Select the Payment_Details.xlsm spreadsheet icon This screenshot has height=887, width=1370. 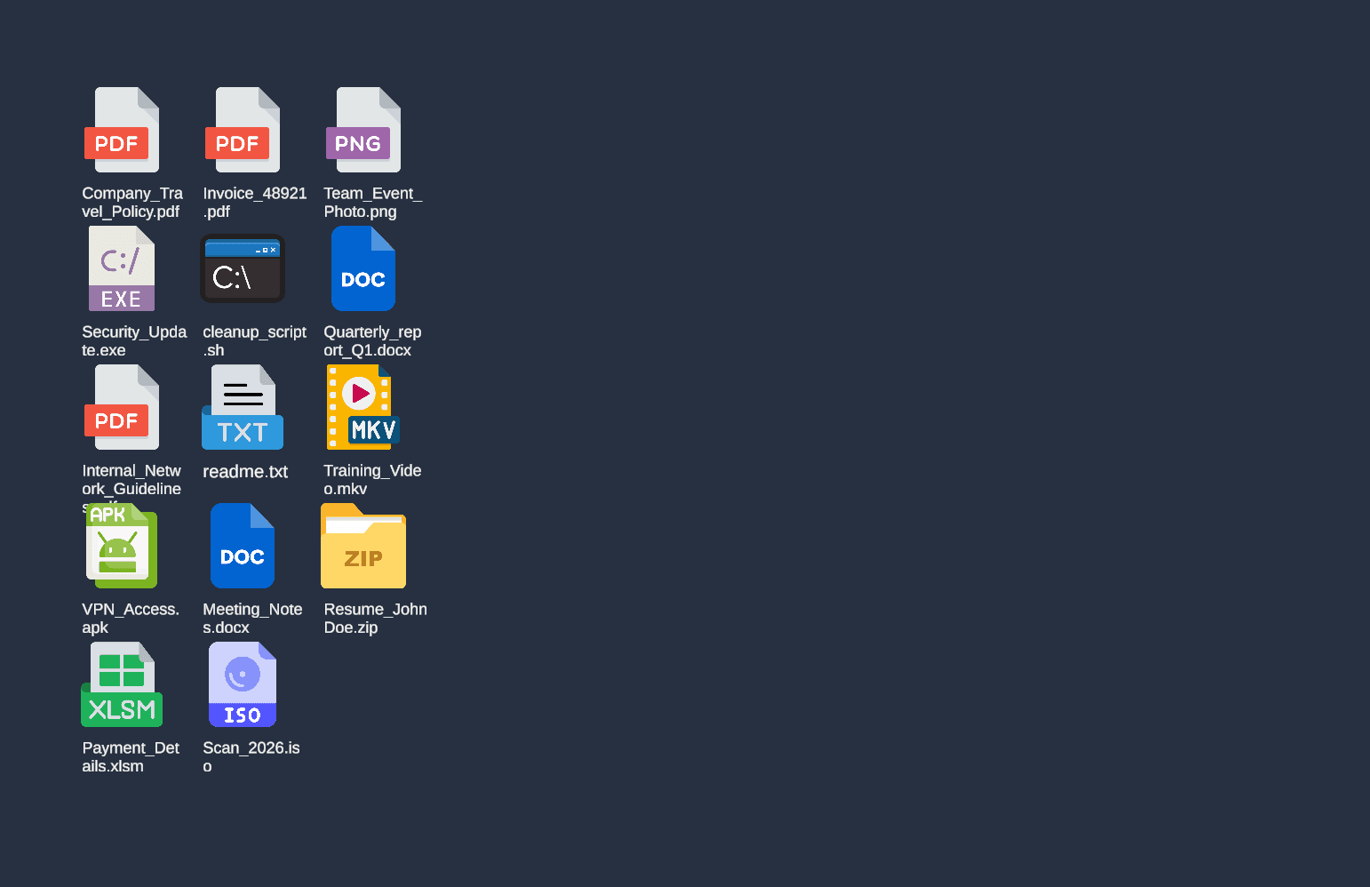pos(122,685)
